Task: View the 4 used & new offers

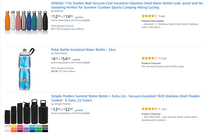Action: click(72, 29)
